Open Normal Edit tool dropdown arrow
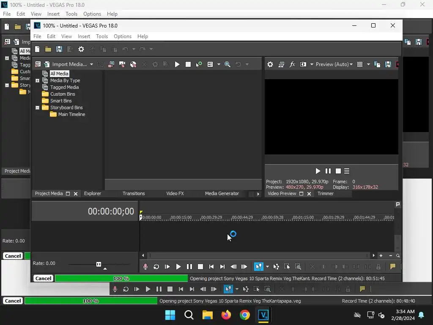Image resolution: width=433 pixels, height=325 pixels. click(x=267, y=267)
